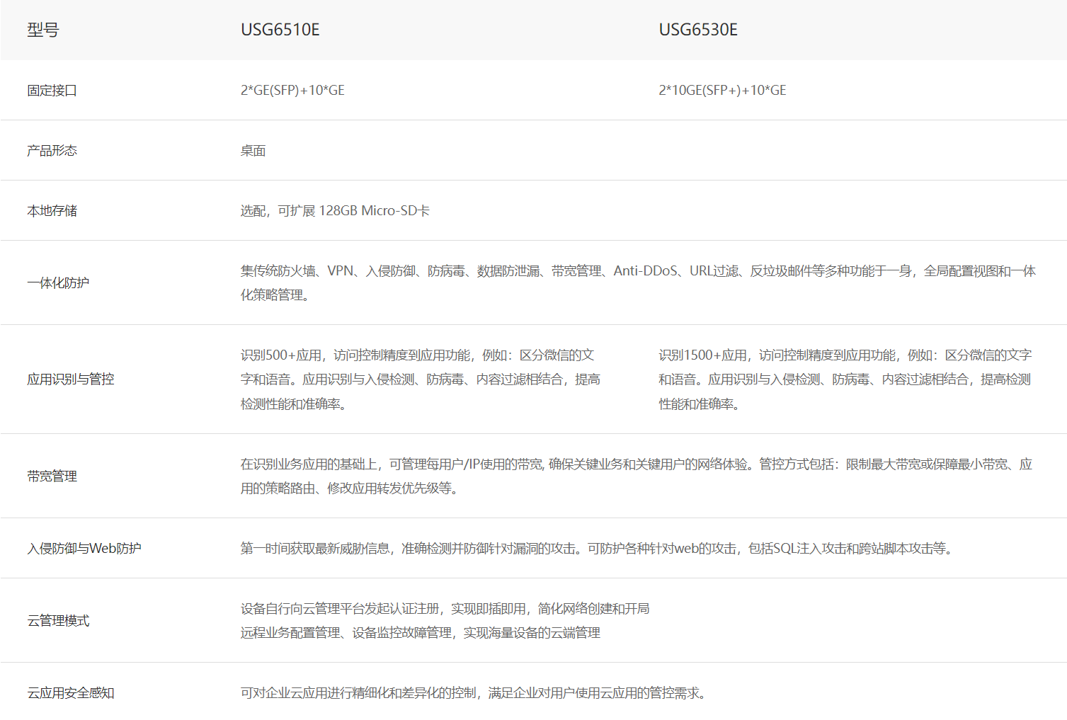Click the 产品形态 row label
The image size is (1067, 720).
52,151
